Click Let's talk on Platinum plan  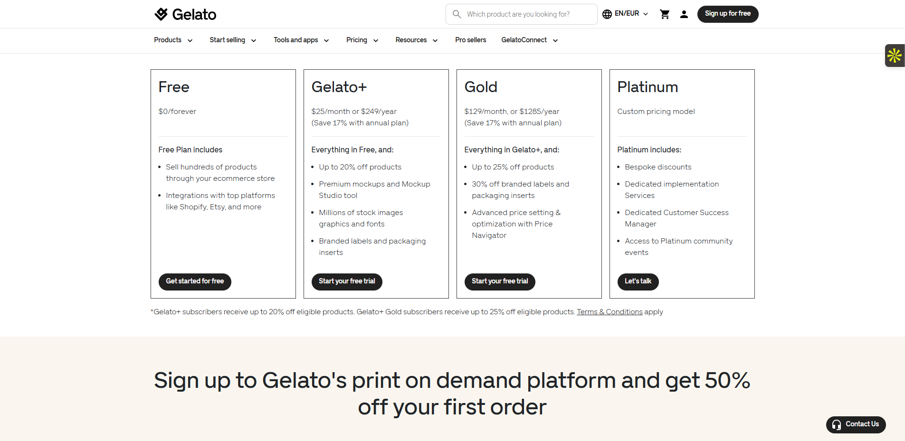coord(638,281)
